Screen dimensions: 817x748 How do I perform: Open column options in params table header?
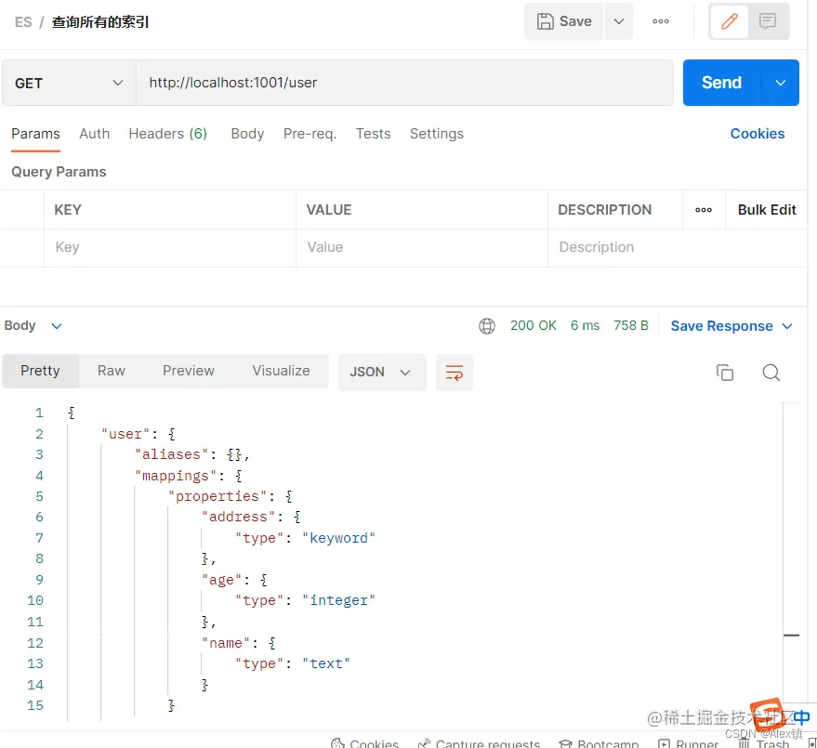tap(704, 210)
